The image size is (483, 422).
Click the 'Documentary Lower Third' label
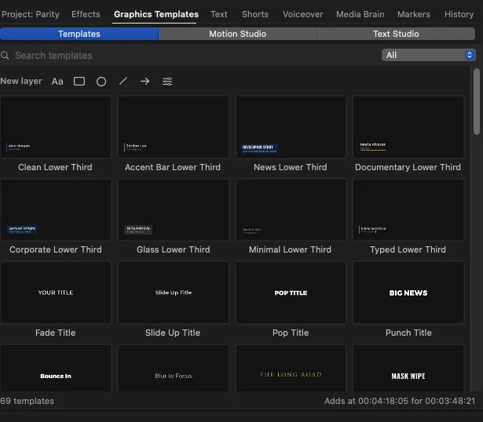coord(408,167)
